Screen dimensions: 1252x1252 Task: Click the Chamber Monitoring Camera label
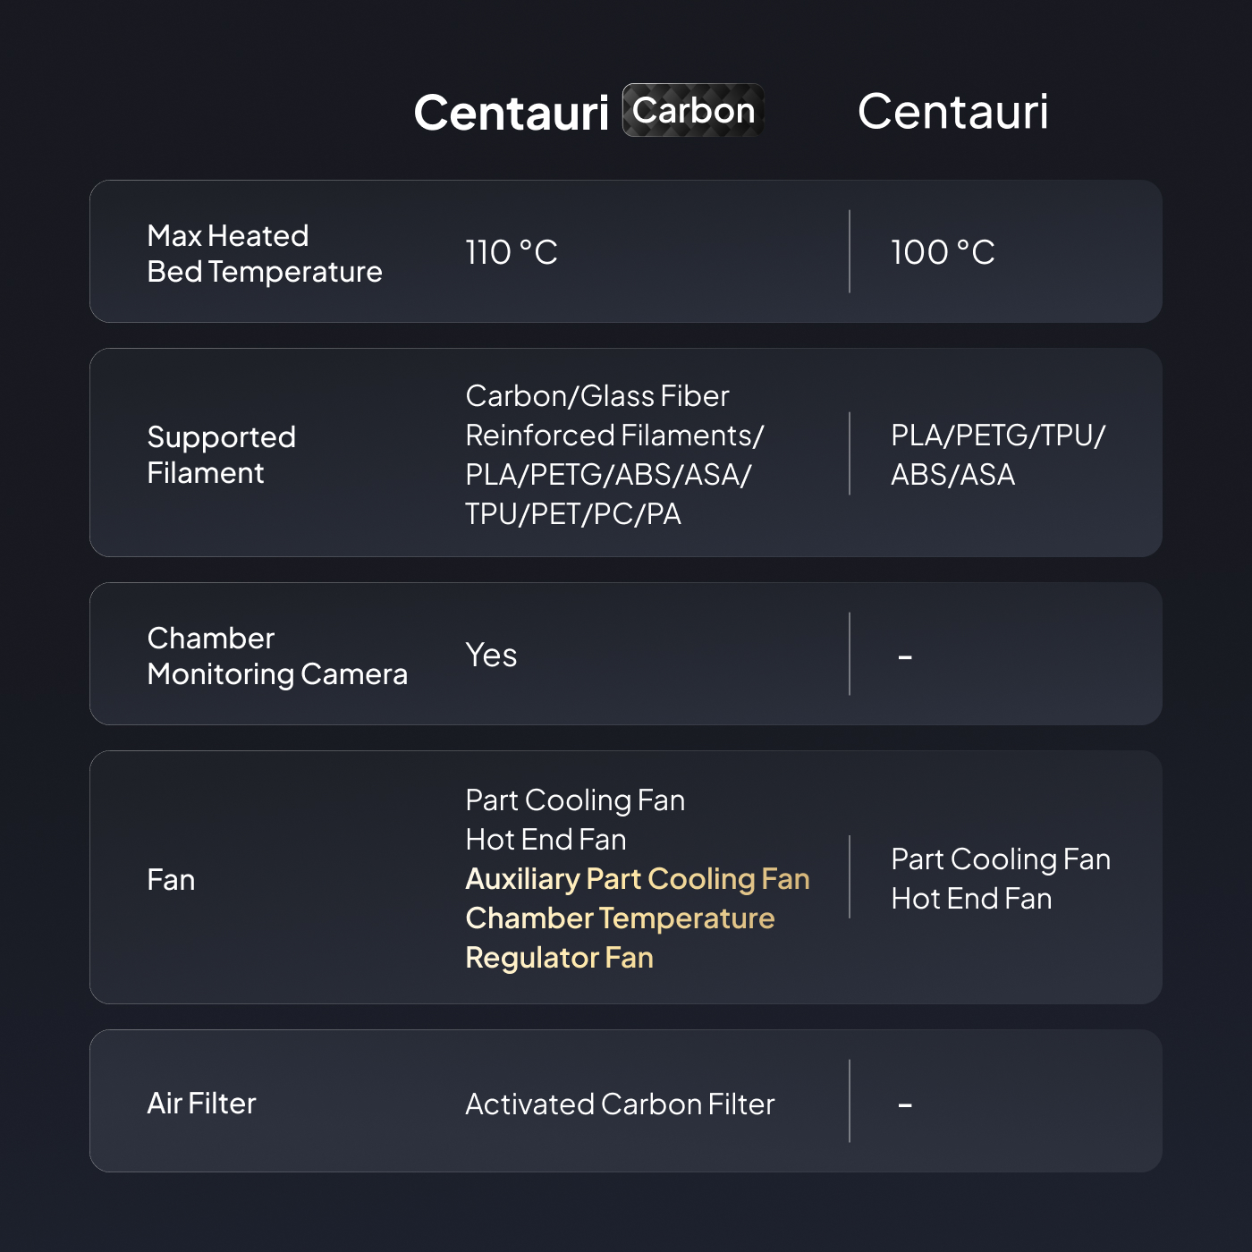coord(276,656)
